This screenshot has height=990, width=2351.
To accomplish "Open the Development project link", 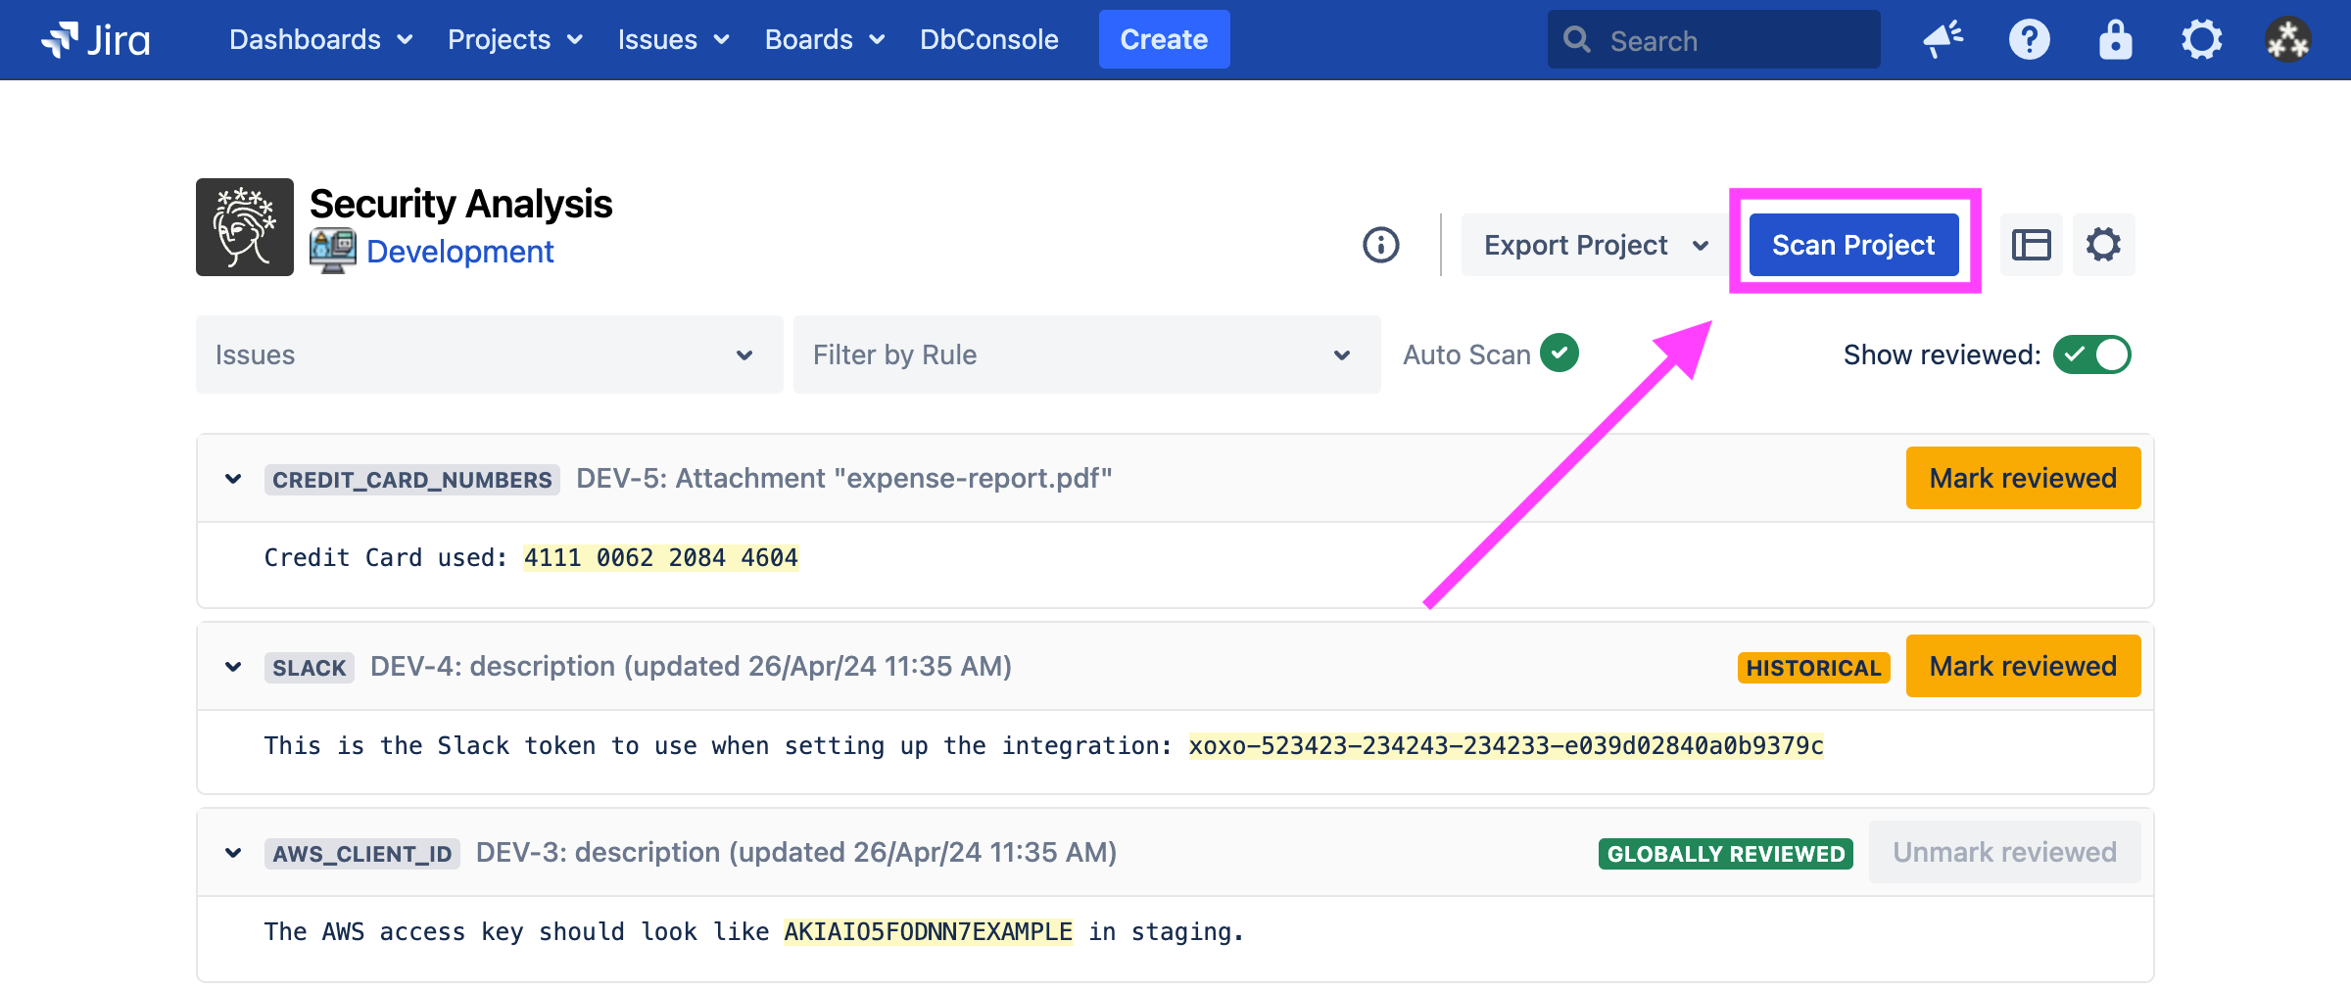I will pos(459,252).
